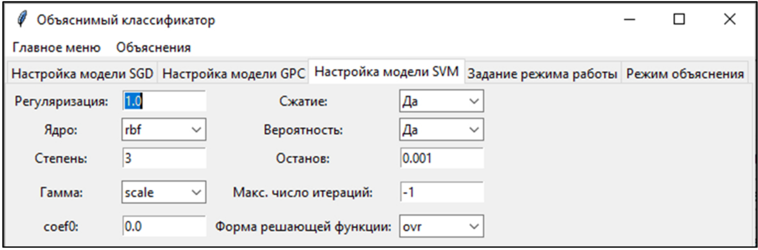Click the feather app icon in title bar
Image resolution: width=758 pixels, height=250 pixels.
(22, 19)
